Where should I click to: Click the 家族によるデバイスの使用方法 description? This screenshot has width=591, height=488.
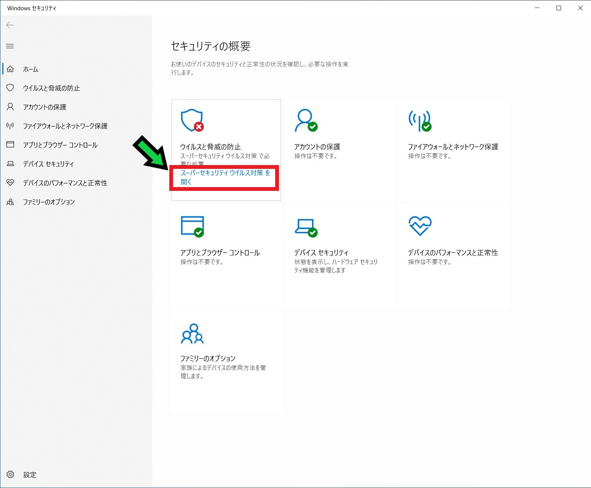223,372
